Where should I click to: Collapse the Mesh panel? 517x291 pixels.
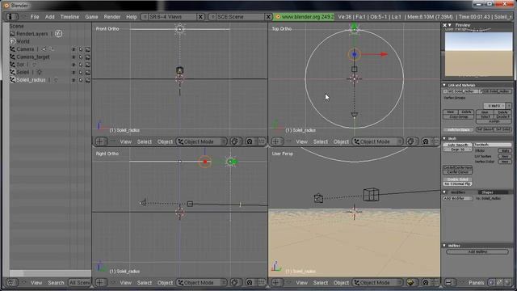pyautogui.click(x=444, y=138)
